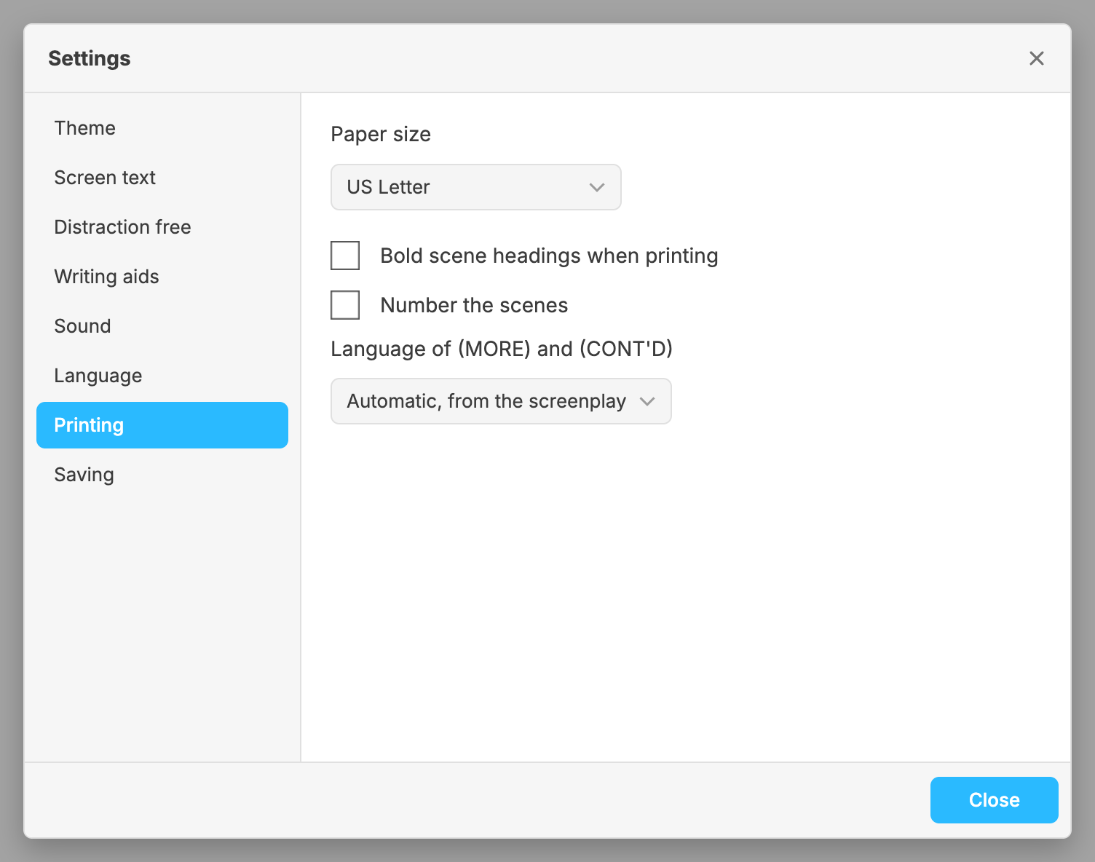
Task: Enable bold scene headings when printing
Action: 345,256
